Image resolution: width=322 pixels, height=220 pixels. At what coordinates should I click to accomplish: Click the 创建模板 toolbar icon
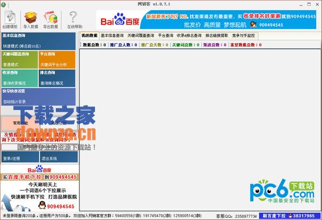tap(10, 20)
